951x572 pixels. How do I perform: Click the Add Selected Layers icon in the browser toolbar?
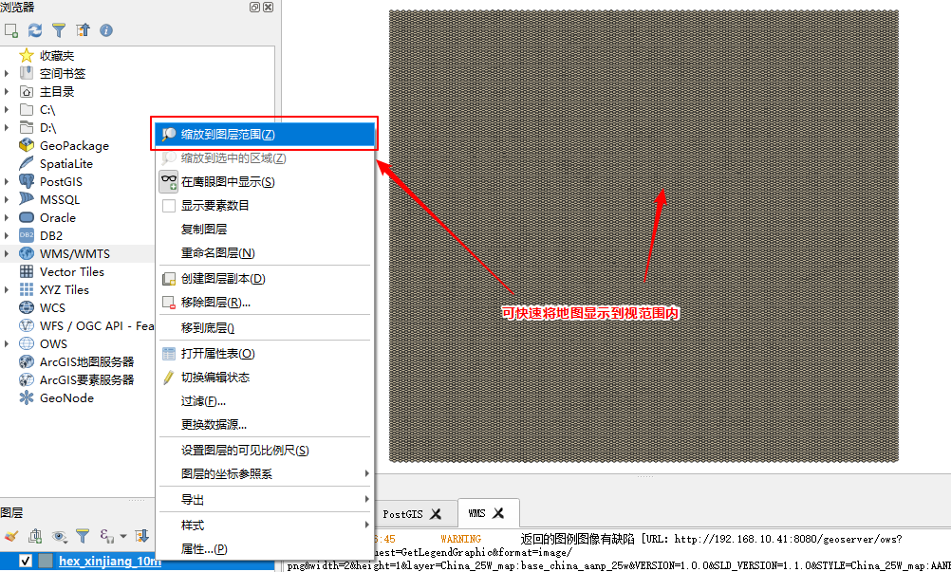point(11,30)
